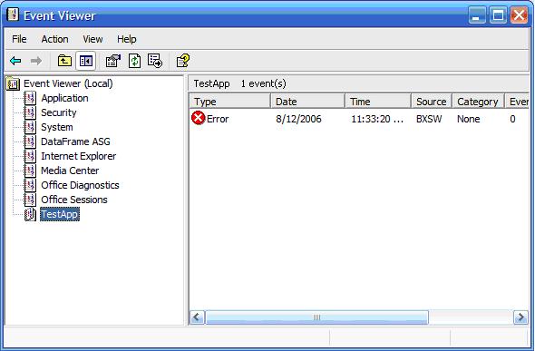This screenshot has height=351, width=535.
Task: Sort by the cut-off Event column header
Action: point(517,102)
